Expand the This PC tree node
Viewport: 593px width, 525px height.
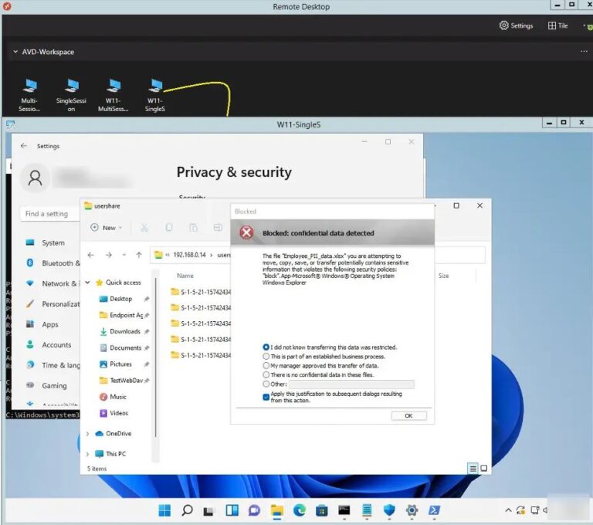coord(88,454)
